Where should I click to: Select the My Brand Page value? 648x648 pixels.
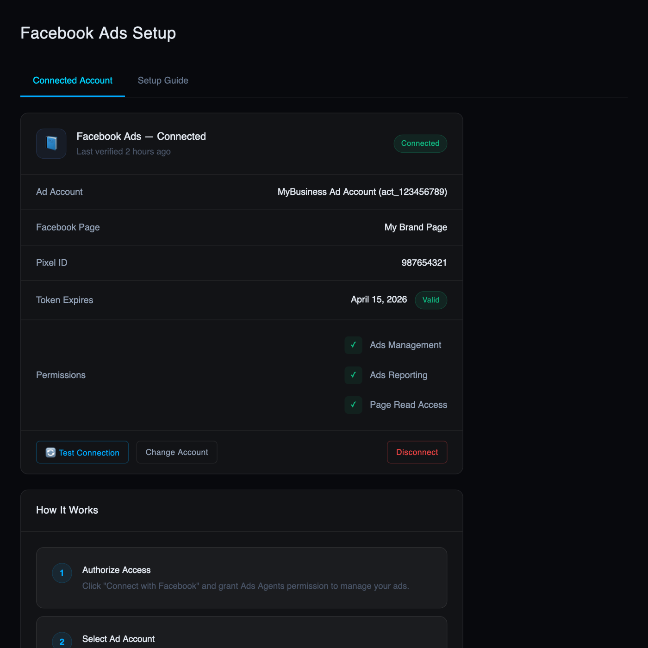point(416,227)
